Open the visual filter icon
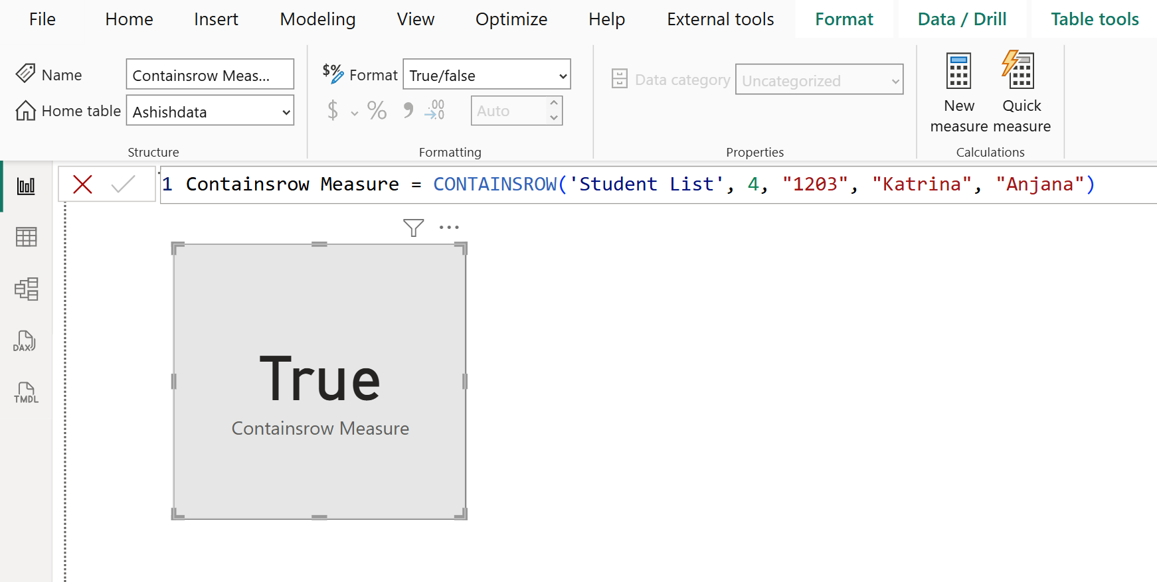Image resolution: width=1157 pixels, height=582 pixels. (x=413, y=228)
